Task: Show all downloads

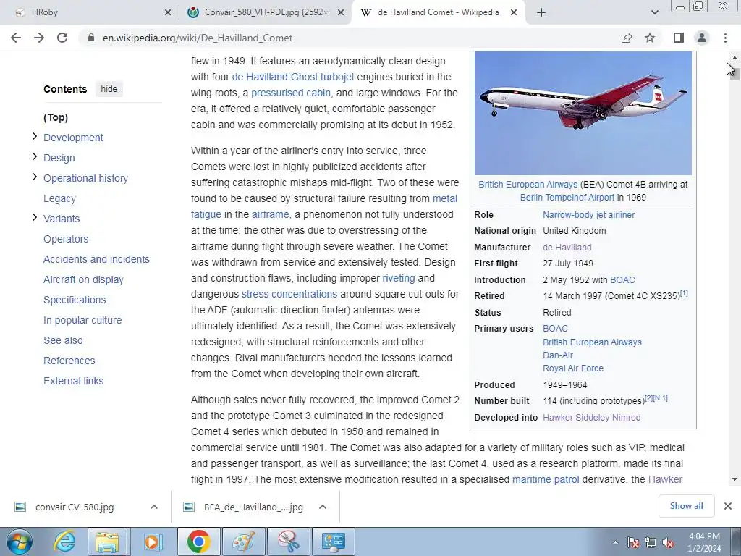Action: point(686,506)
